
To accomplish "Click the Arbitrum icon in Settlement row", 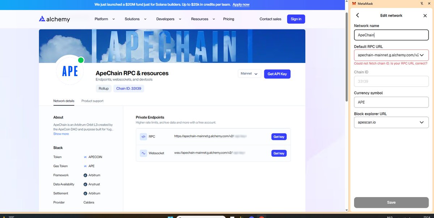I will pyautogui.click(x=85, y=193).
